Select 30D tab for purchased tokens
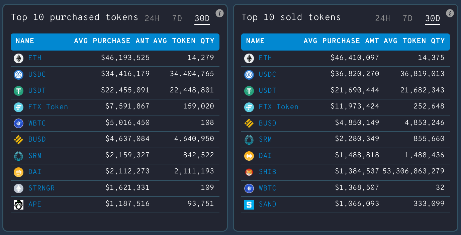The width and height of the screenshot is (461, 235). pos(202,18)
